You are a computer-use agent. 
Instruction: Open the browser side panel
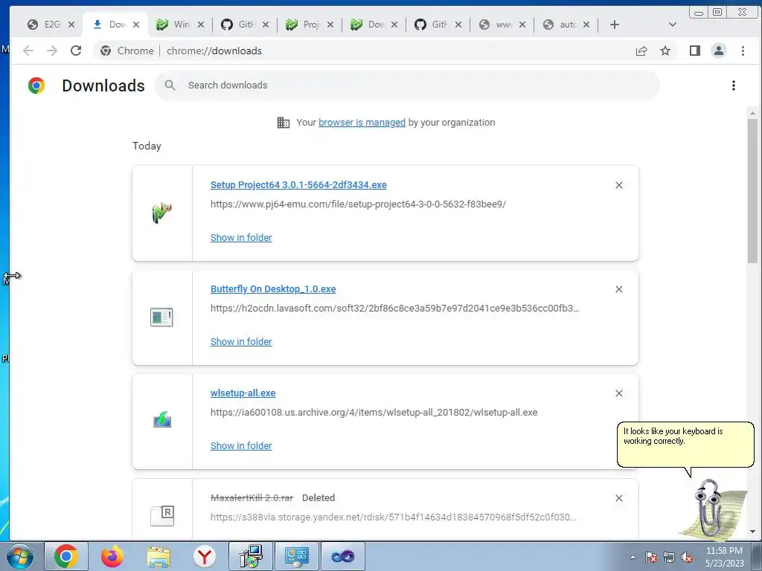pyautogui.click(x=695, y=51)
